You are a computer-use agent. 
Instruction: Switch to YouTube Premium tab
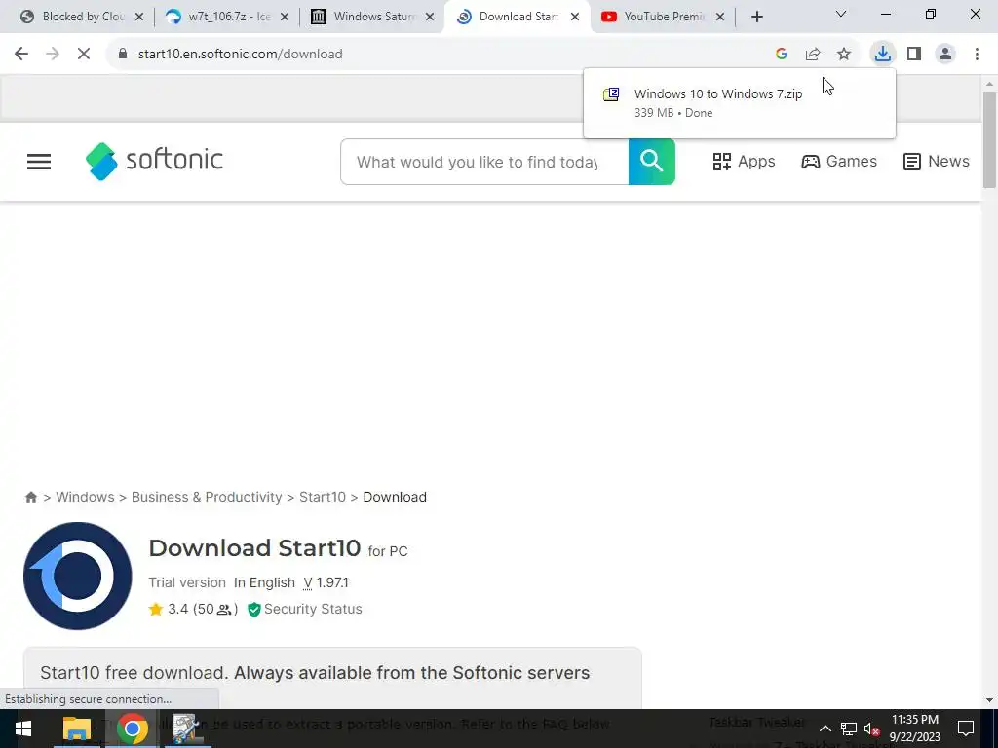(665, 17)
